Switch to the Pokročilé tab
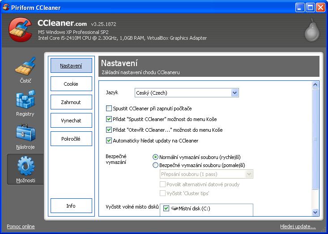This screenshot has height=234, width=328. tap(71, 139)
